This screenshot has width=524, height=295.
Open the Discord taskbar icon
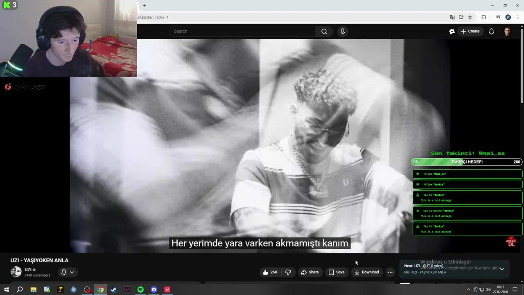pos(154,290)
